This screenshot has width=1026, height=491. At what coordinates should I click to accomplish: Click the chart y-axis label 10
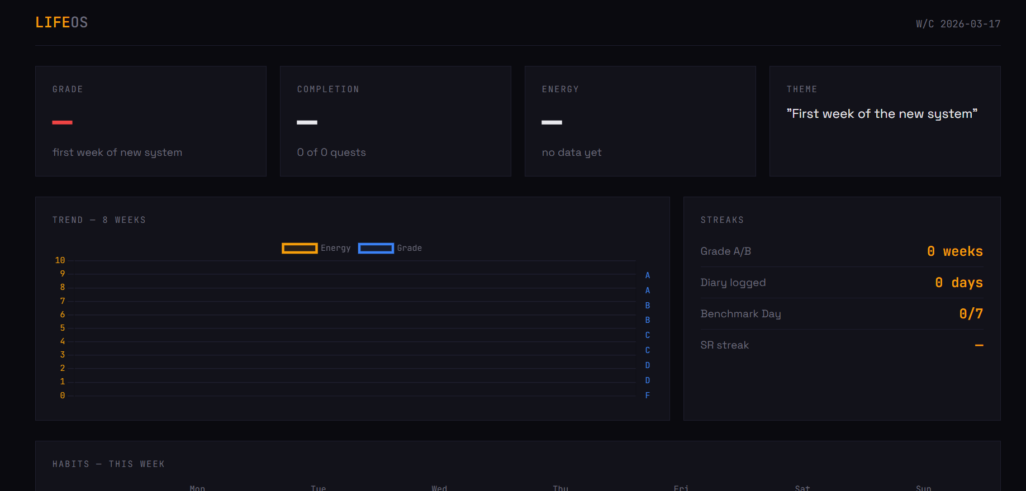60,260
